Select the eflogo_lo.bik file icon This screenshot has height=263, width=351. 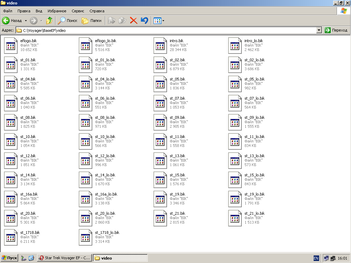tap(85, 46)
